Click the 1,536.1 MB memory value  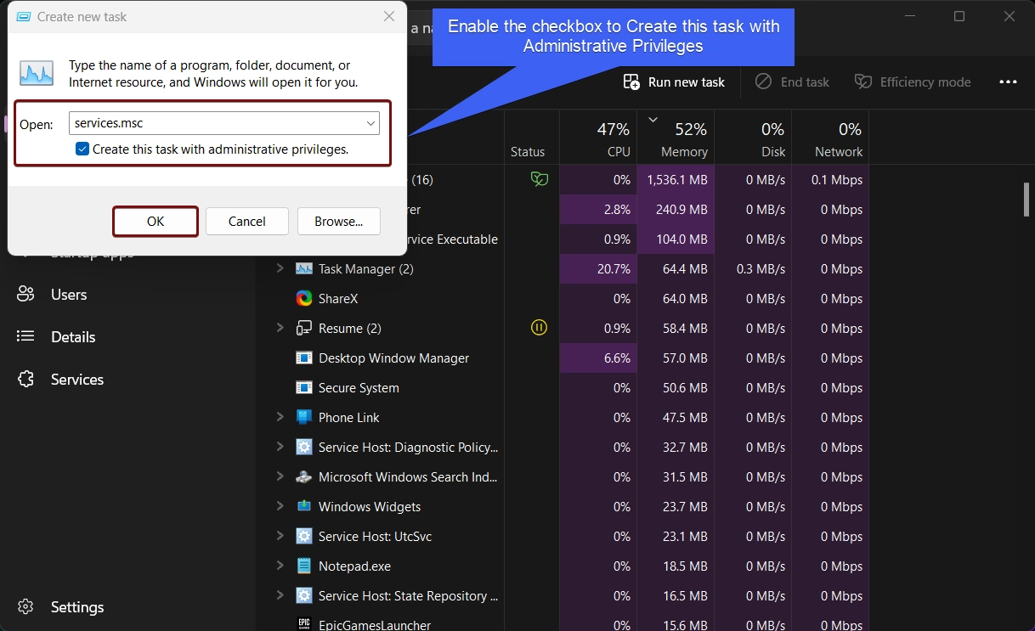pos(677,180)
